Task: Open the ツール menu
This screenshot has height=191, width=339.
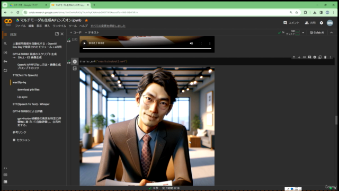Action: pos(73,26)
